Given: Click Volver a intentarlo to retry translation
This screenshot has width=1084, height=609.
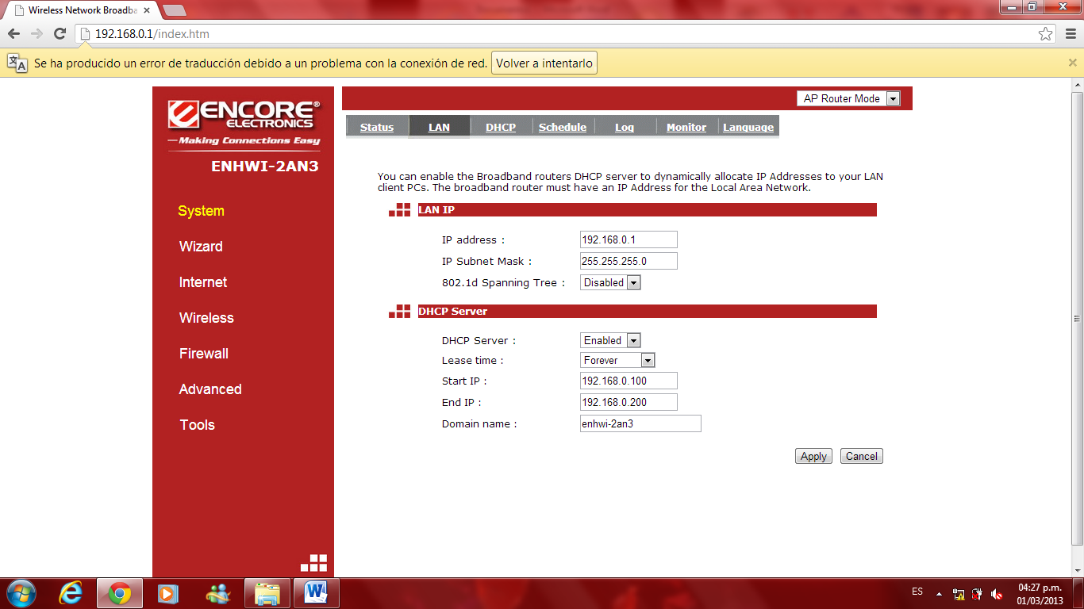Looking at the screenshot, I should pos(544,63).
